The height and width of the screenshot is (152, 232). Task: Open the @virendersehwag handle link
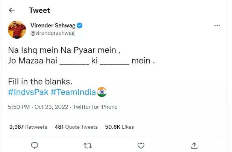pyautogui.click(x=52, y=33)
